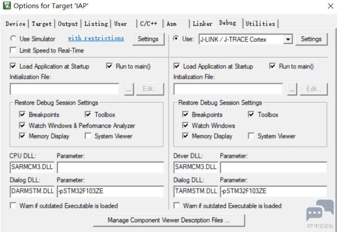Click simulator Dialog DLL parameter -pSTM32F103ZE
Viewport: 337px width, 232px height.
coord(111,191)
